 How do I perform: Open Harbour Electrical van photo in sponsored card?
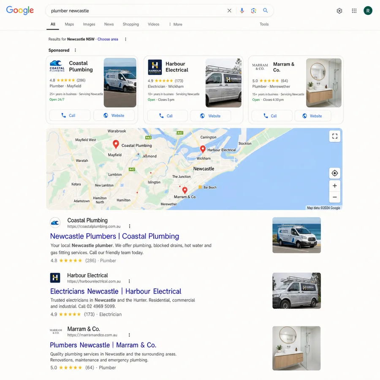pos(223,83)
